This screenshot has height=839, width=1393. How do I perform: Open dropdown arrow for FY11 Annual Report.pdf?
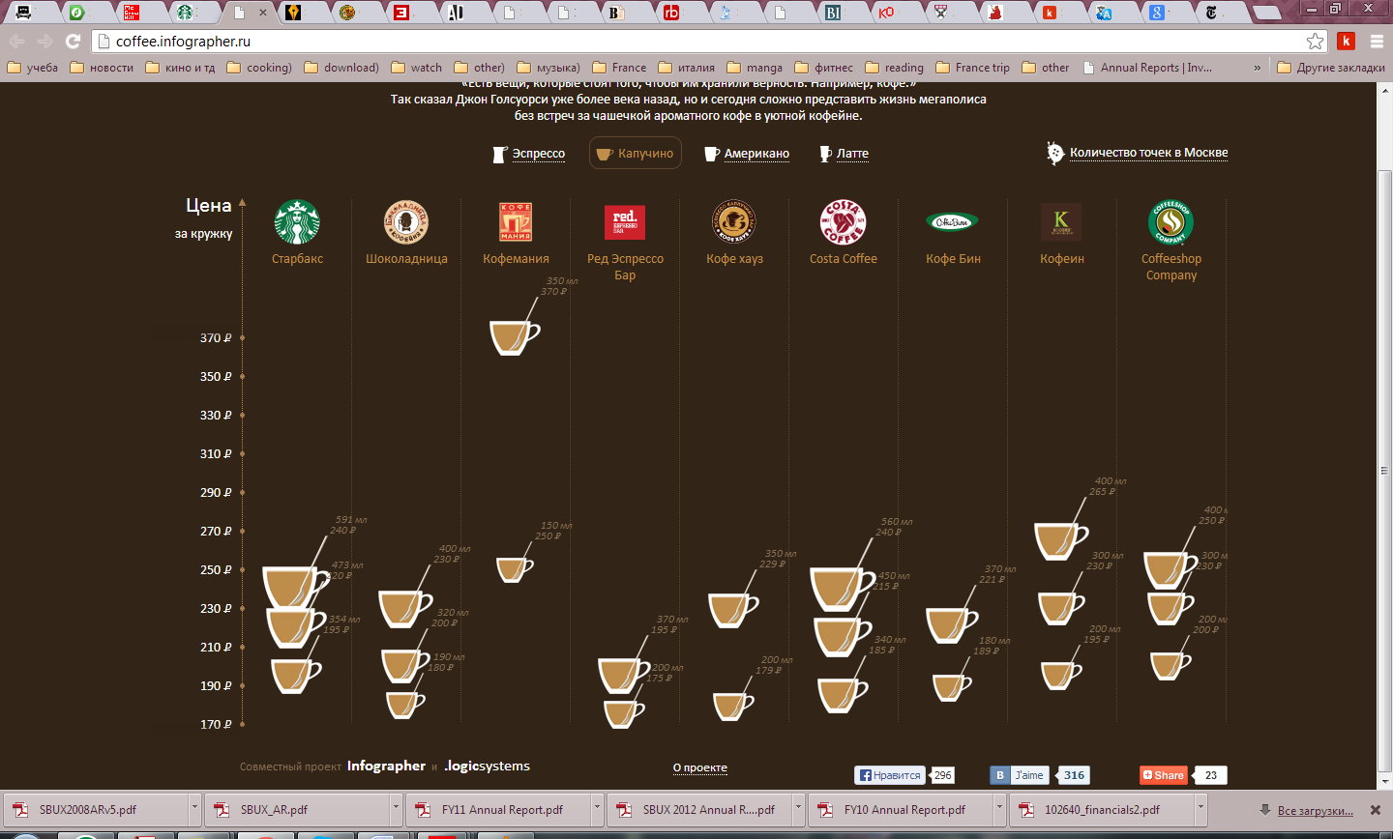coord(597,809)
